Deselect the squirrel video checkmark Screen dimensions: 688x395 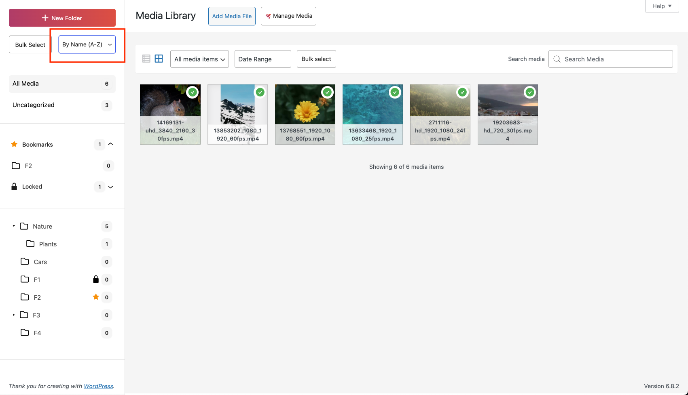click(x=193, y=92)
